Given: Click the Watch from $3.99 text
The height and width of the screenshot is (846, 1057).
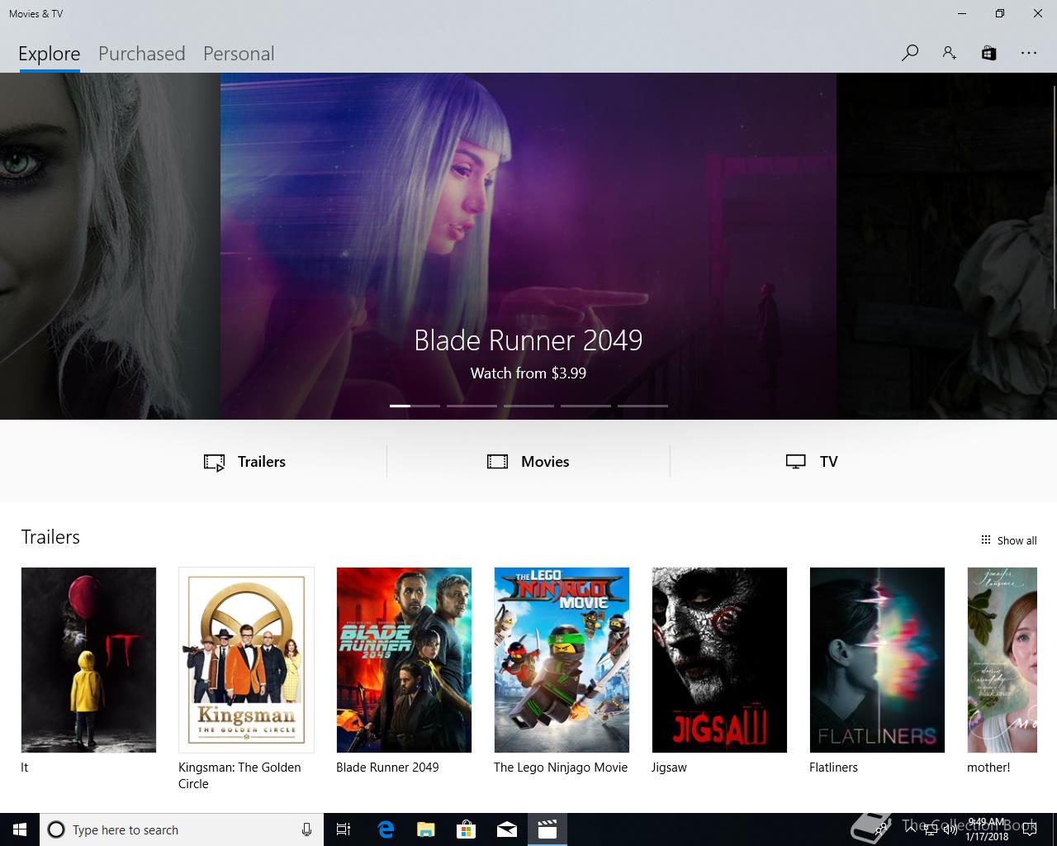Looking at the screenshot, I should (x=528, y=373).
